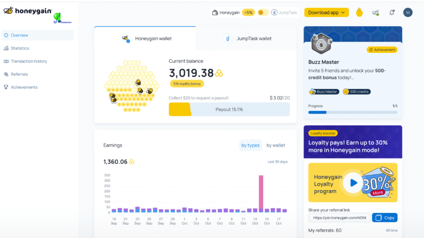Click the Loyalty booster label

pos(323,133)
